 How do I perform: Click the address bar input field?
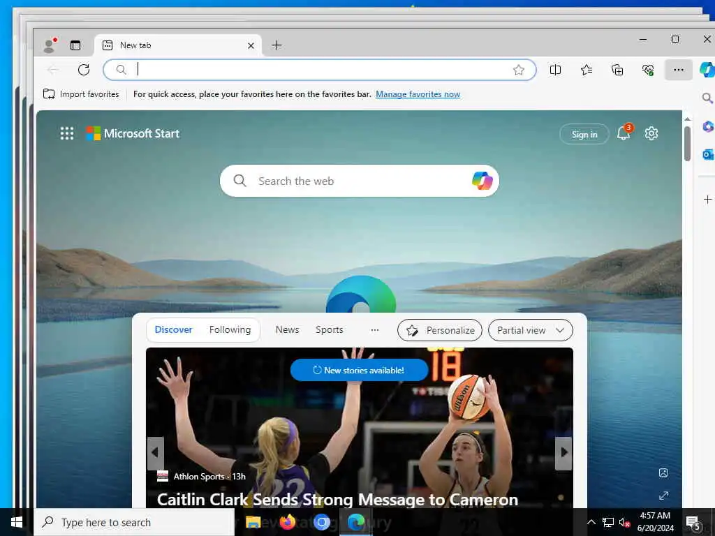(319, 70)
